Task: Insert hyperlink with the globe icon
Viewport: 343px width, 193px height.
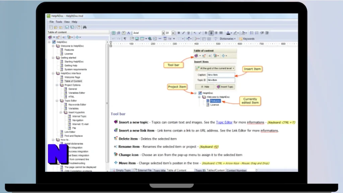Action: (150, 39)
